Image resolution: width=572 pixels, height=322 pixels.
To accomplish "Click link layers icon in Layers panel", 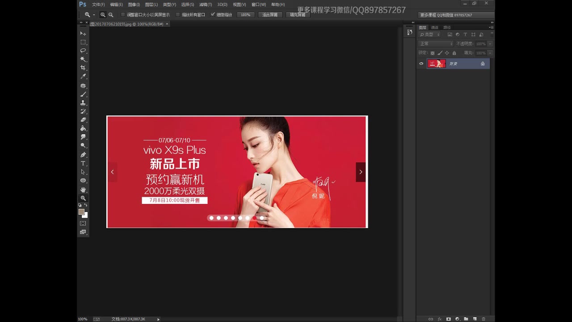I will [x=431, y=319].
